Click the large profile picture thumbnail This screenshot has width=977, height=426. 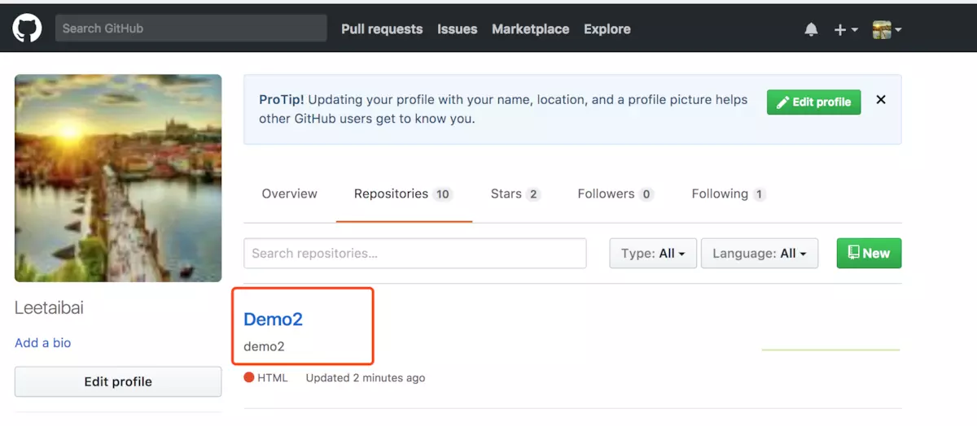coord(118,178)
